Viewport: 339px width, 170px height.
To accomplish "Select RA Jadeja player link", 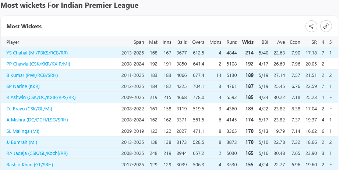I will [37, 153].
